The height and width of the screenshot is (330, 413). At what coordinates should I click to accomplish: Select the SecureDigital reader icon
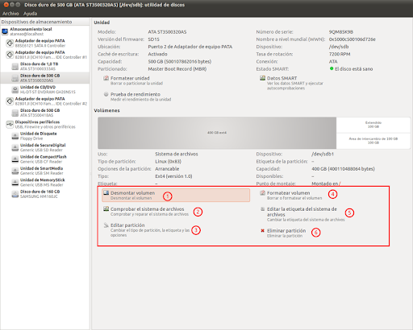click(15, 147)
